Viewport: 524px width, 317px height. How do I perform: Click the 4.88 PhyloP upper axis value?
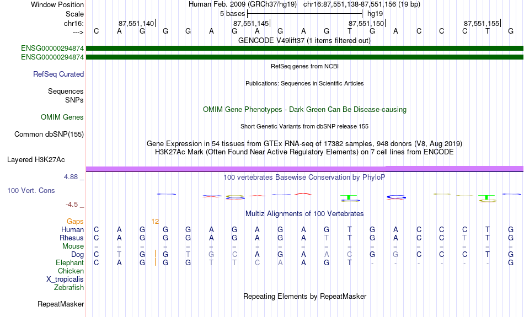pyautogui.click(x=71, y=177)
